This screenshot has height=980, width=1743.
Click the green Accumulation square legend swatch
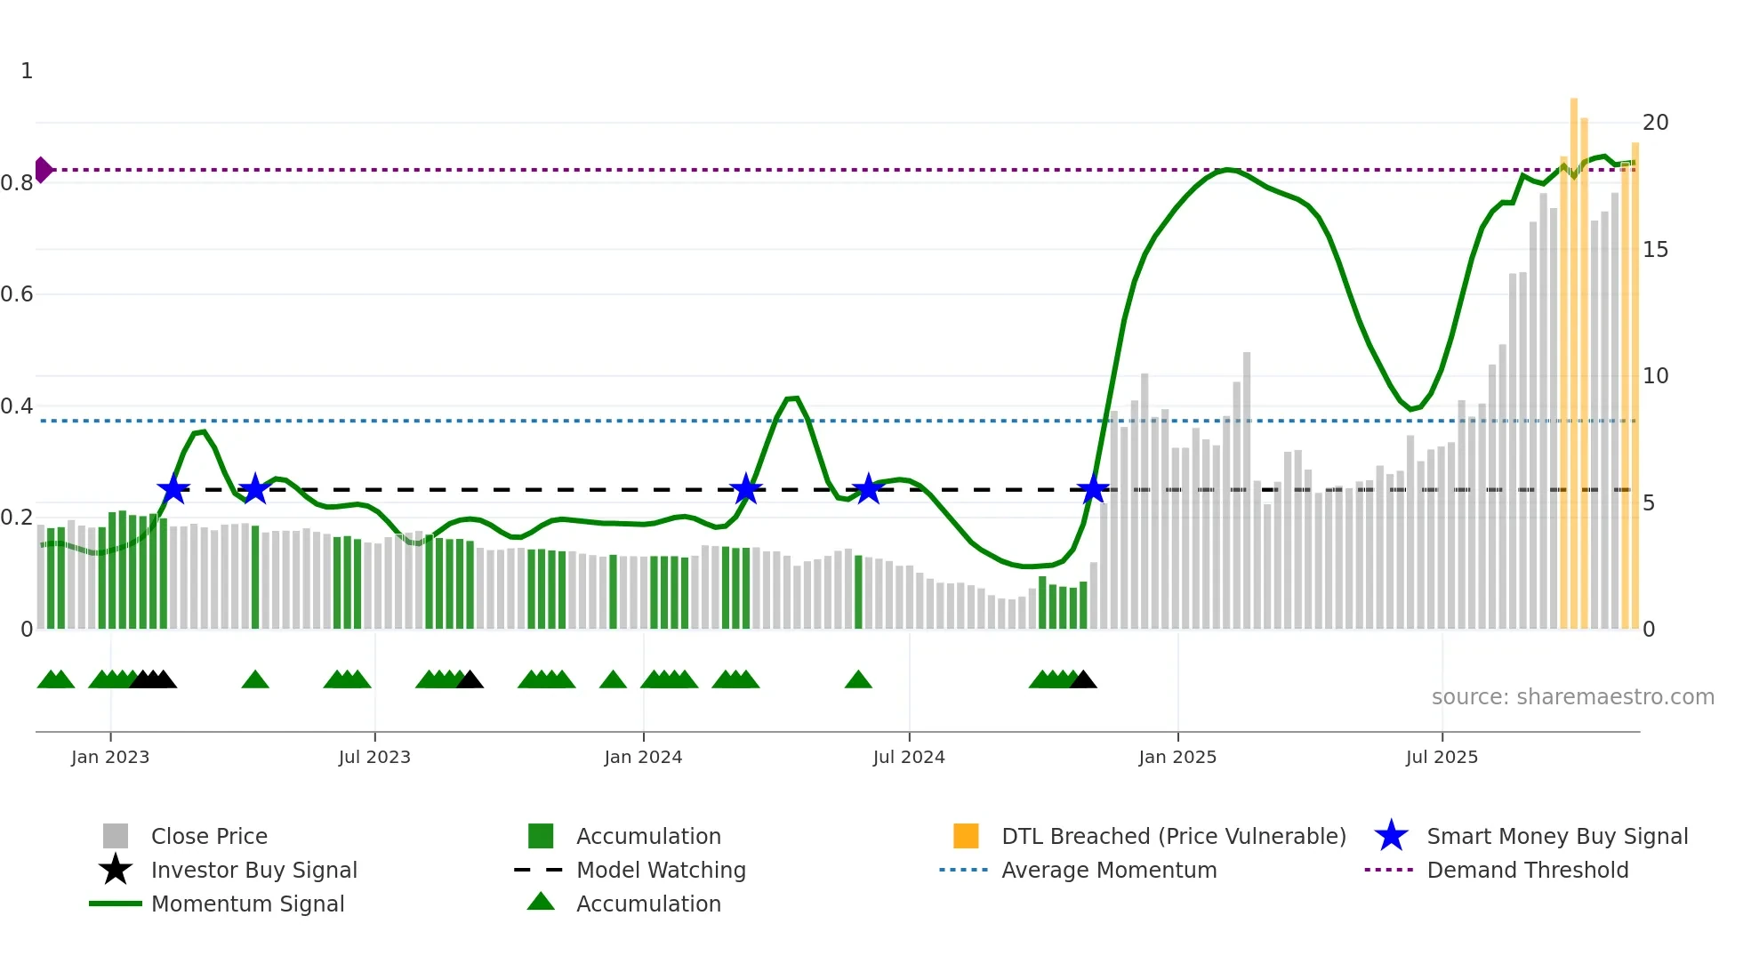tap(541, 836)
